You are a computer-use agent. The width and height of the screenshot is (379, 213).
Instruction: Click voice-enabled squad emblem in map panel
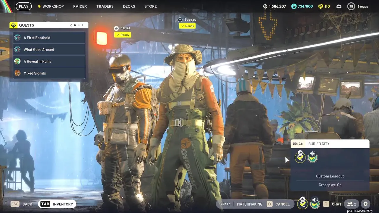pyautogui.click(x=312, y=157)
